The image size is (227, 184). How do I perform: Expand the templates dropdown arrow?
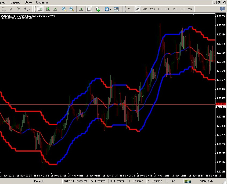(120, 9)
